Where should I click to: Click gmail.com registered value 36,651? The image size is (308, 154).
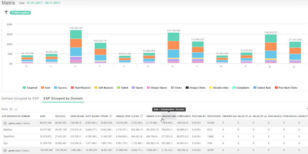click(211, 150)
